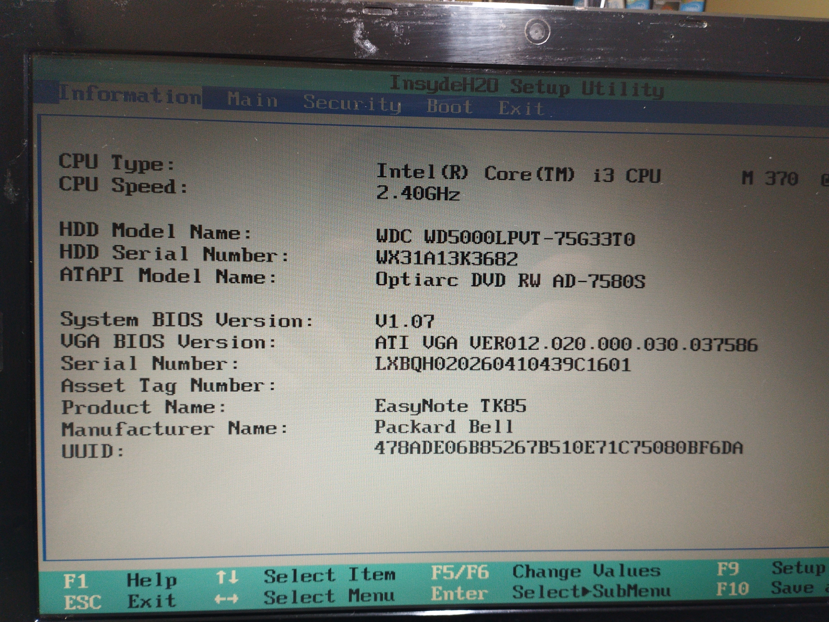Open the Main tab
The width and height of the screenshot is (829, 622).
253,100
